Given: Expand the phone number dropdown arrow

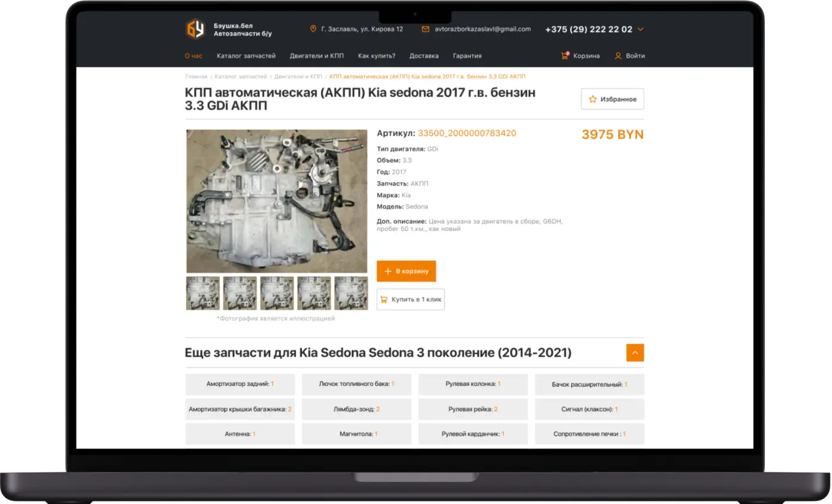Looking at the screenshot, I should pos(640,29).
